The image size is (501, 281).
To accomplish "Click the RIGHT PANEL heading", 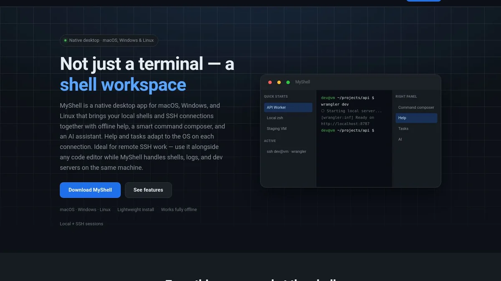I will pos(406,97).
